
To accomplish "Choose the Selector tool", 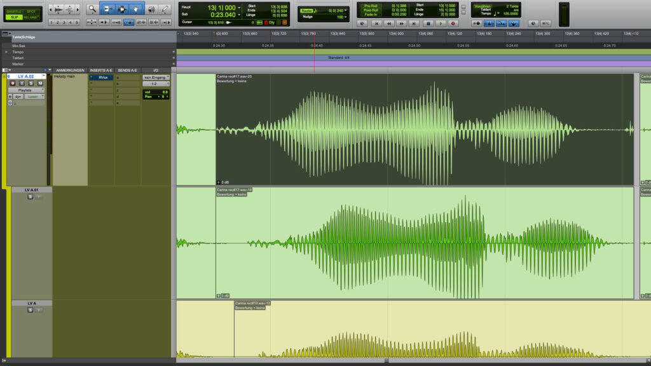I will tap(121, 9).
